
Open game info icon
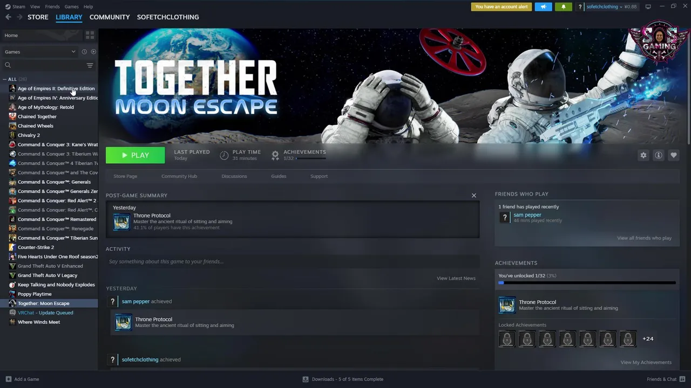coord(658,155)
